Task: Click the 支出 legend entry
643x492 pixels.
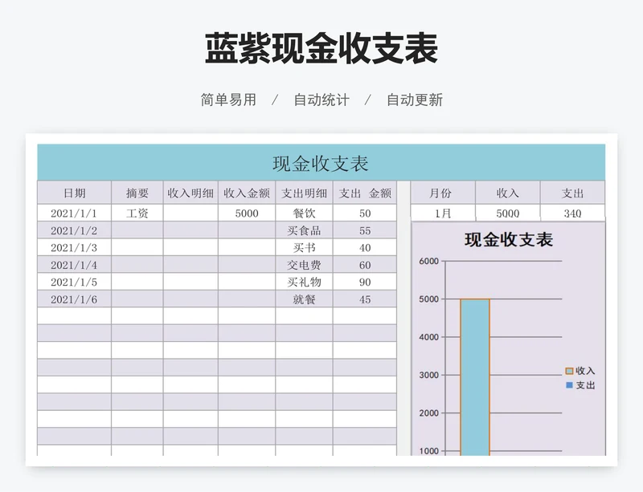Action: point(580,385)
